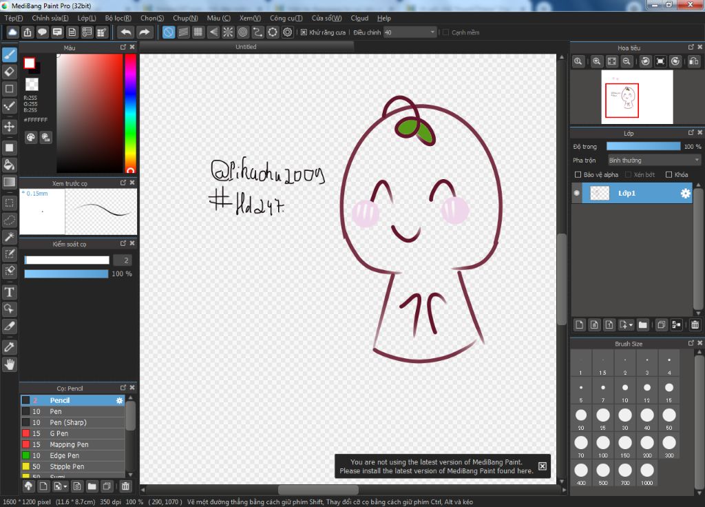The image size is (705, 507).
Task: Open the Help menu
Action: (x=384, y=18)
